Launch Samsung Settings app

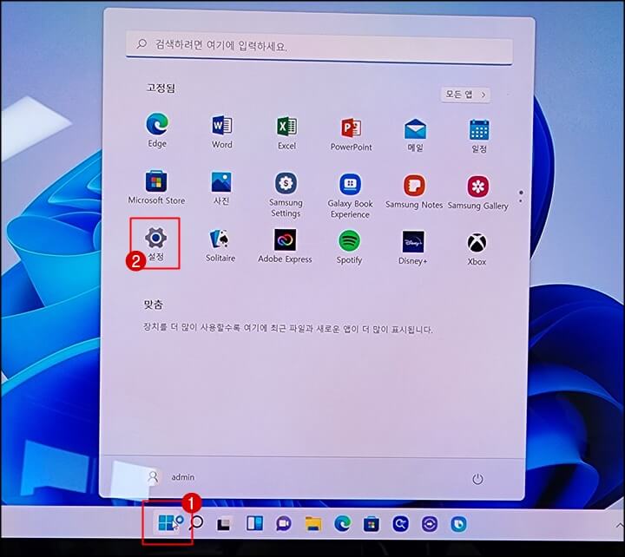(x=286, y=194)
